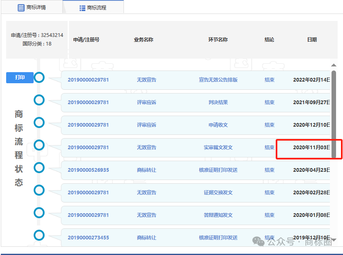Select timeline circle for 证据交换发文 row
The image size is (343, 255).
[x=39, y=190]
